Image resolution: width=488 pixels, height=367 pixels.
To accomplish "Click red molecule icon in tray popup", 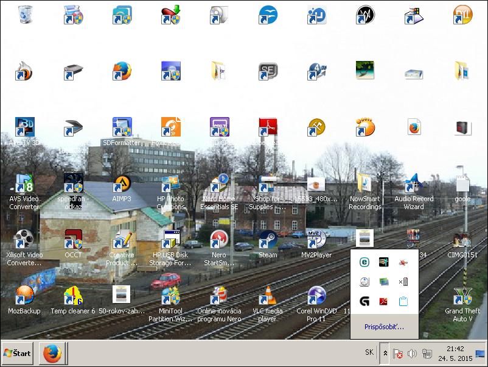I will [403, 262].
